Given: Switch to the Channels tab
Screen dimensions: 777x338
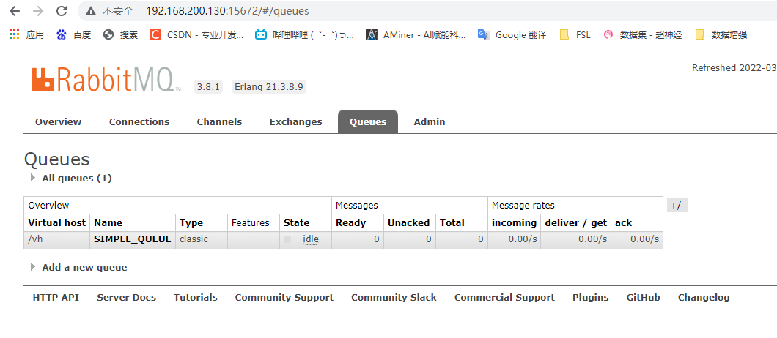Looking at the screenshot, I should point(219,121).
